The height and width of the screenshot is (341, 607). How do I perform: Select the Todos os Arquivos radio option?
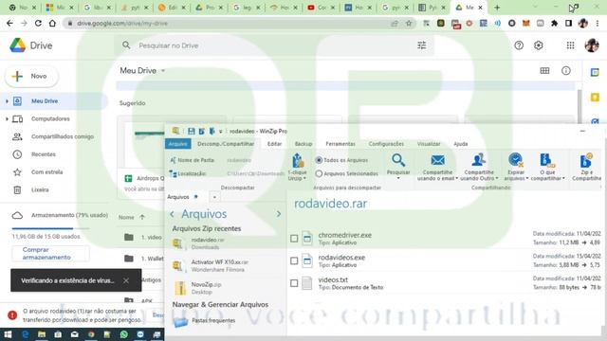319,160
